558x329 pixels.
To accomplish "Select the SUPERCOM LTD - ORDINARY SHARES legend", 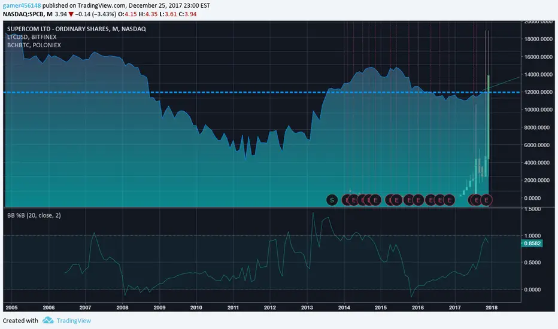I will [x=77, y=29].
